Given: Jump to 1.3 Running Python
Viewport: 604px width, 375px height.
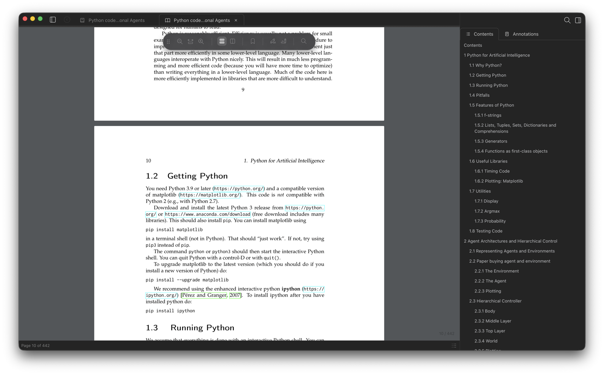Looking at the screenshot, I should tap(488, 85).
